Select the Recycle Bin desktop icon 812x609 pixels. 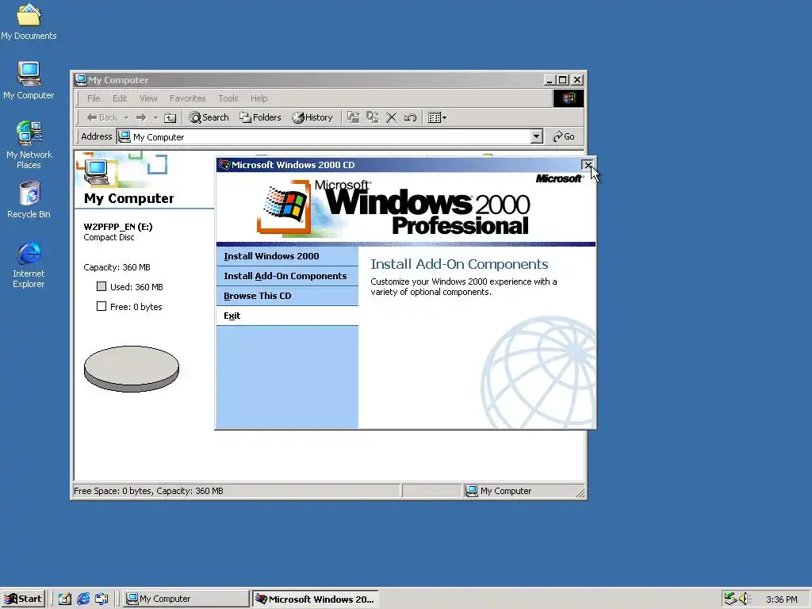click(x=29, y=200)
